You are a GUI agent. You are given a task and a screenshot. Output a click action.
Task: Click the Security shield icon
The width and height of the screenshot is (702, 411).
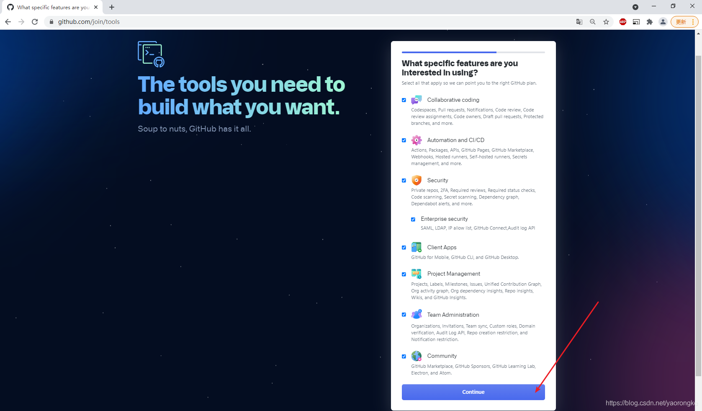click(x=417, y=180)
